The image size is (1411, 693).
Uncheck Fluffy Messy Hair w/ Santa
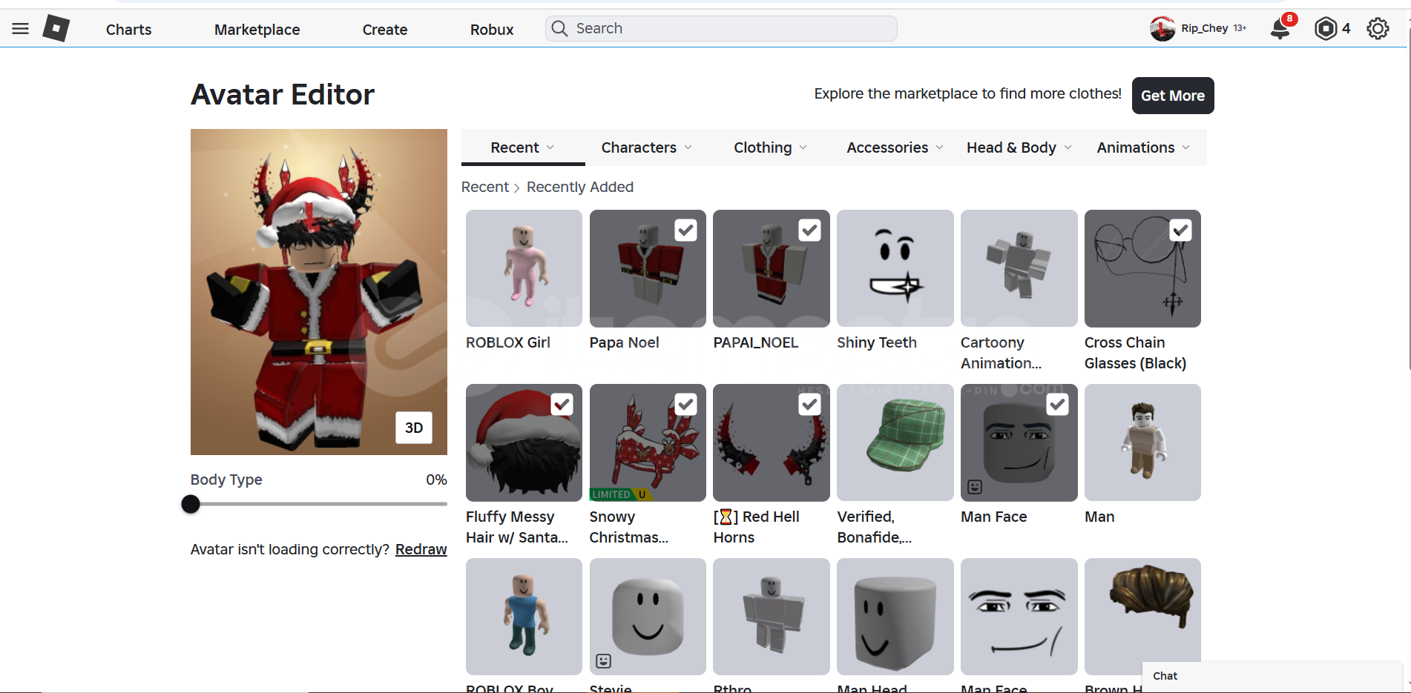[562, 405]
